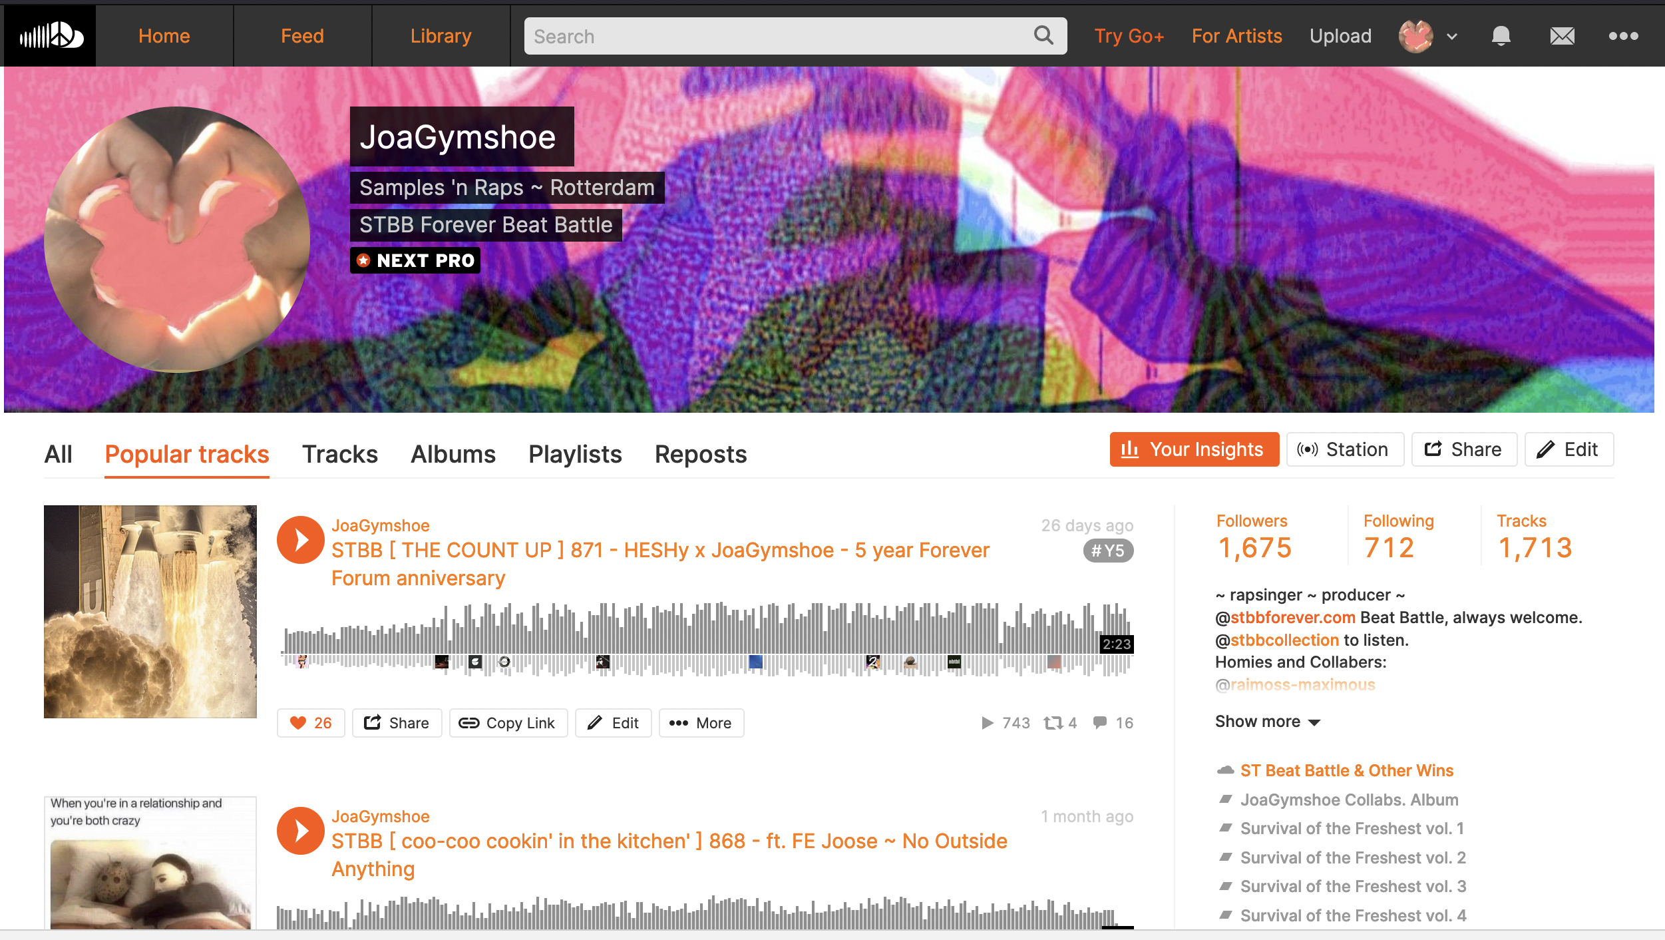Click the Your Insights button
Screen dimensions: 1665x940
(x=1194, y=449)
